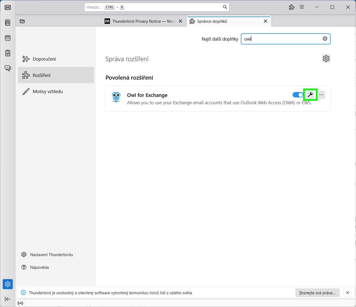Open the Address Book space
The height and width of the screenshot is (307, 356).
tap(8, 22)
